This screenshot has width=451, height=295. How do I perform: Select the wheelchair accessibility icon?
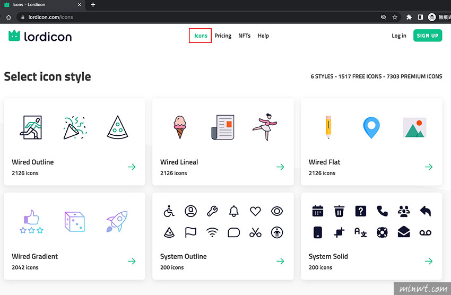[x=169, y=211]
